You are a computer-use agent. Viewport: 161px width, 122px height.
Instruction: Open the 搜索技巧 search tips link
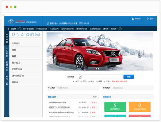(x=124, y=82)
